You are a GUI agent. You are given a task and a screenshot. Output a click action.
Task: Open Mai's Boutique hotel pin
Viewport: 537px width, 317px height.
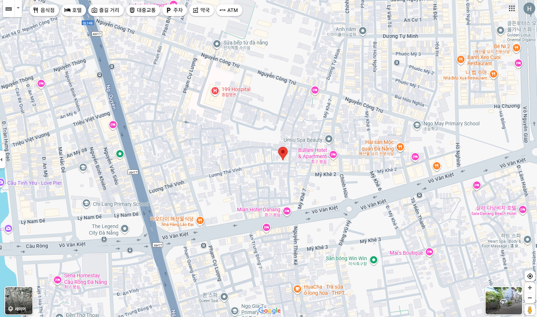429,252
